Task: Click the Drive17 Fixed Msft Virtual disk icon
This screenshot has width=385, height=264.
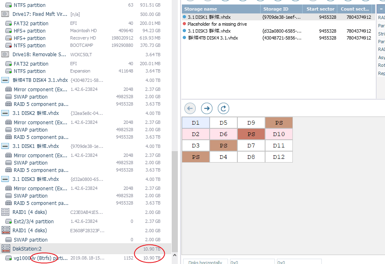Action: (5, 14)
